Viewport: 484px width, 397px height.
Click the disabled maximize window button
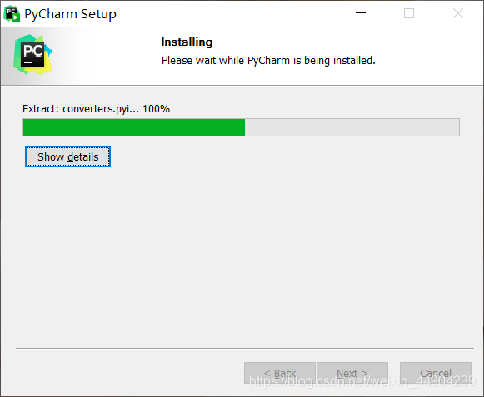409,13
